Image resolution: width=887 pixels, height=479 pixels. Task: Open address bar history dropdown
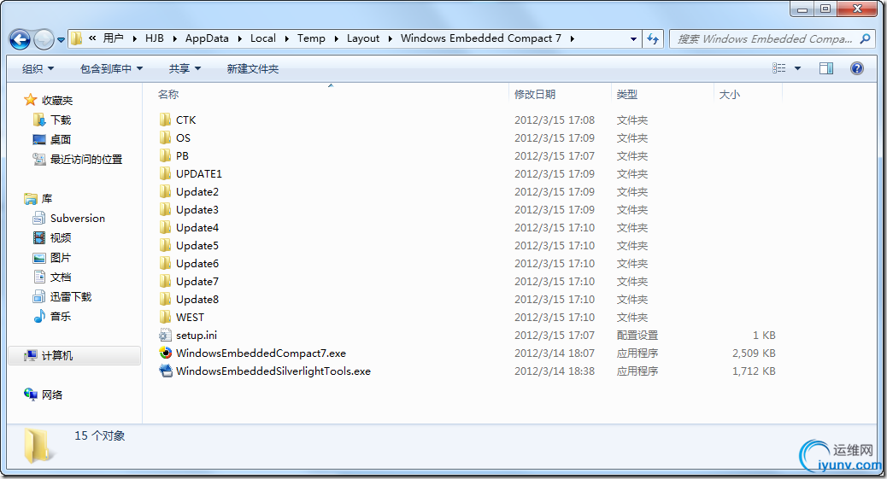pyautogui.click(x=633, y=38)
